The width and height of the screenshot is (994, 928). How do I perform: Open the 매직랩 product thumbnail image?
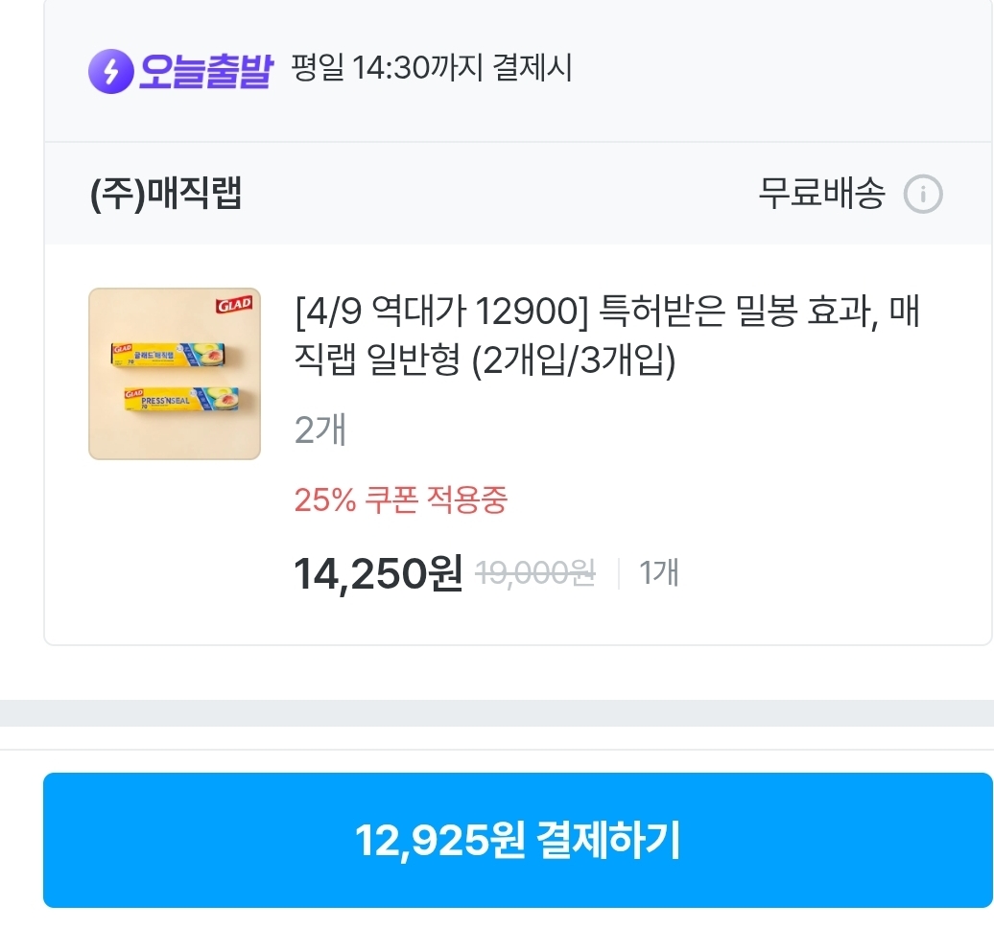coord(175,374)
